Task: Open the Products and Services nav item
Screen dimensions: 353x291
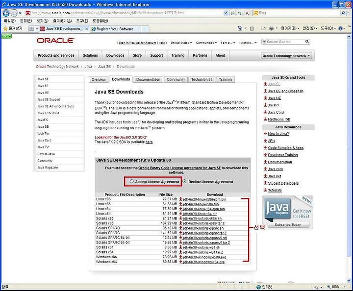Action: (56, 55)
